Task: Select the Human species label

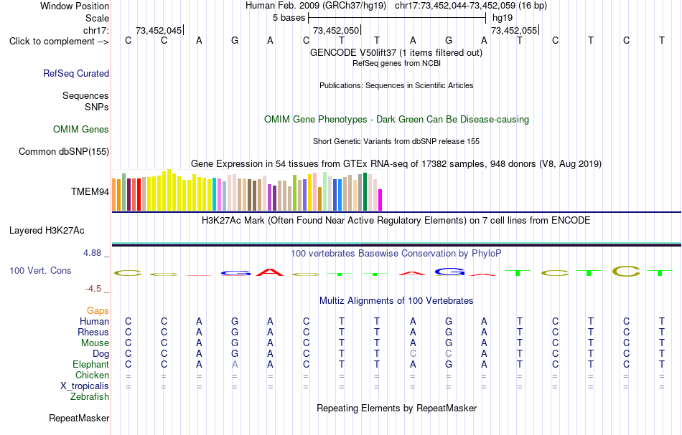Action: 94,322
